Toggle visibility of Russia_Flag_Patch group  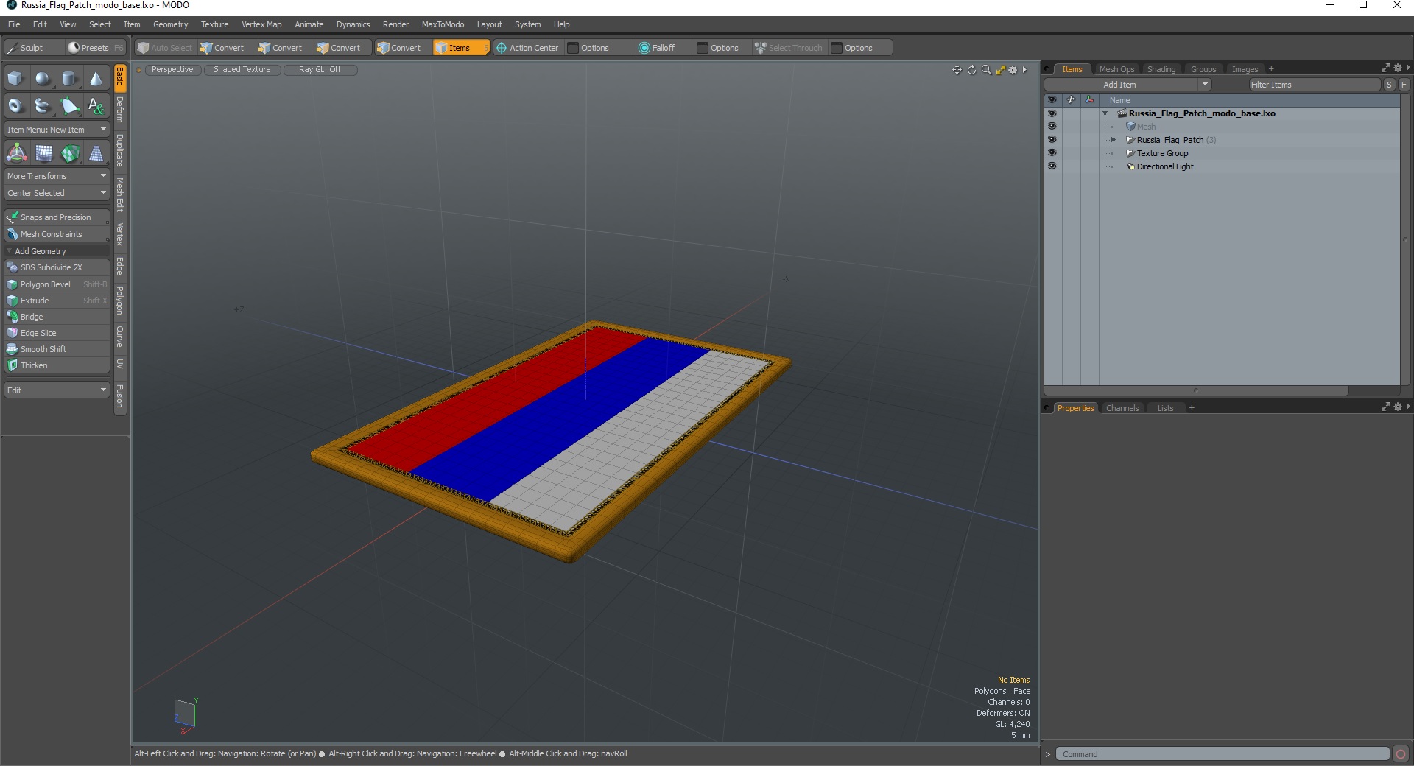(x=1052, y=140)
